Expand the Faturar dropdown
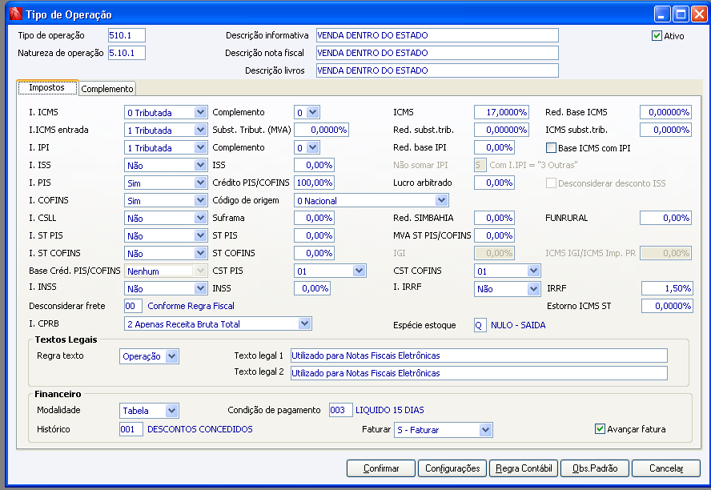The width and height of the screenshot is (711, 490). pos(485,430)
